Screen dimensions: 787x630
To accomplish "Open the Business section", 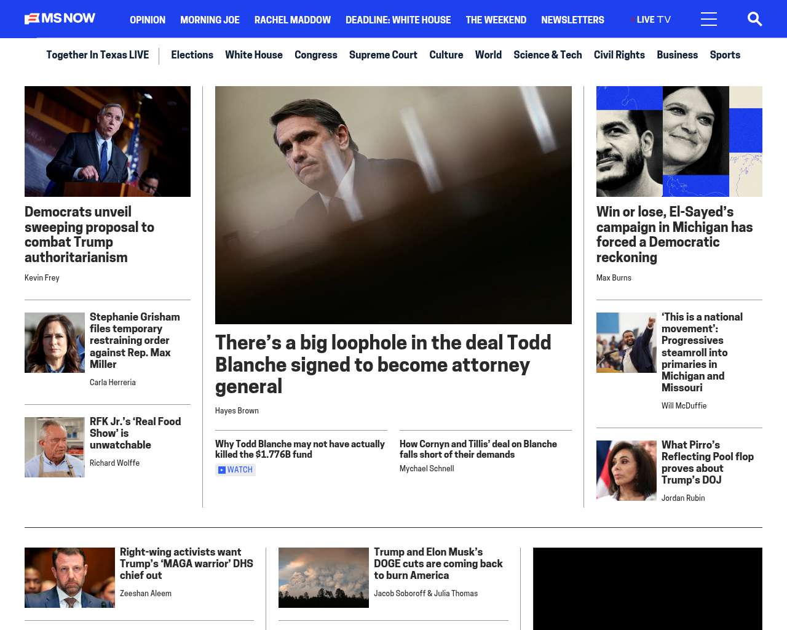I will point(677,55).
